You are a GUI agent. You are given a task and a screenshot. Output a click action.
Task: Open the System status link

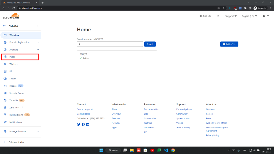tap(183, 118)
